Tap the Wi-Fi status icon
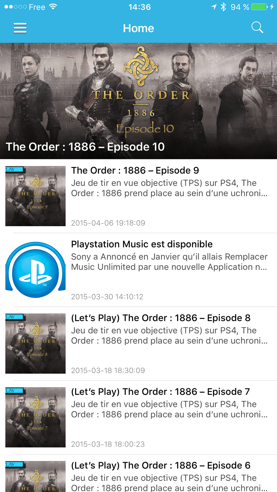The image size is (277, 492). pos(53,7)
